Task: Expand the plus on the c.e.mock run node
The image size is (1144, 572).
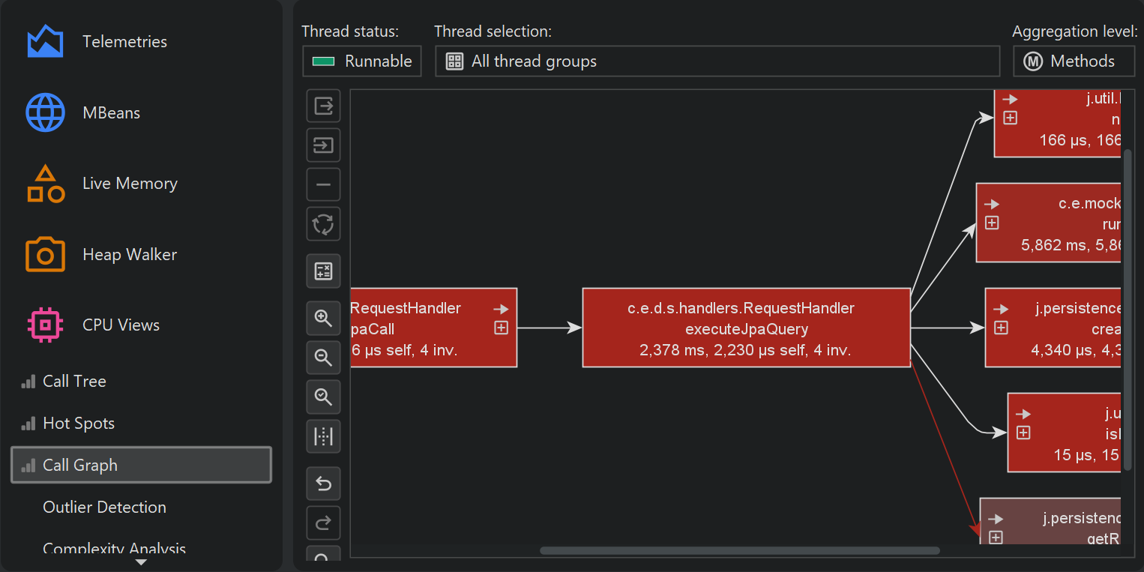Action: (992, 223)
